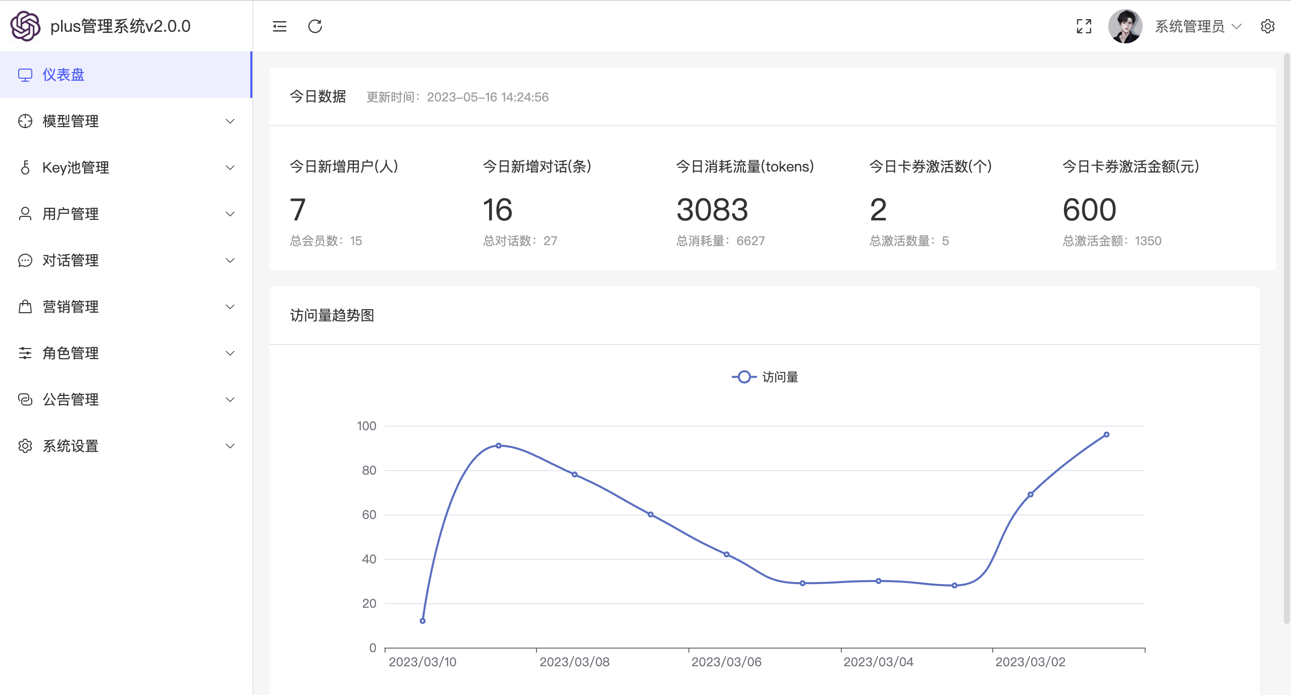
Task: Click the plus管理系统 logo icon
Action: (25, 26)
